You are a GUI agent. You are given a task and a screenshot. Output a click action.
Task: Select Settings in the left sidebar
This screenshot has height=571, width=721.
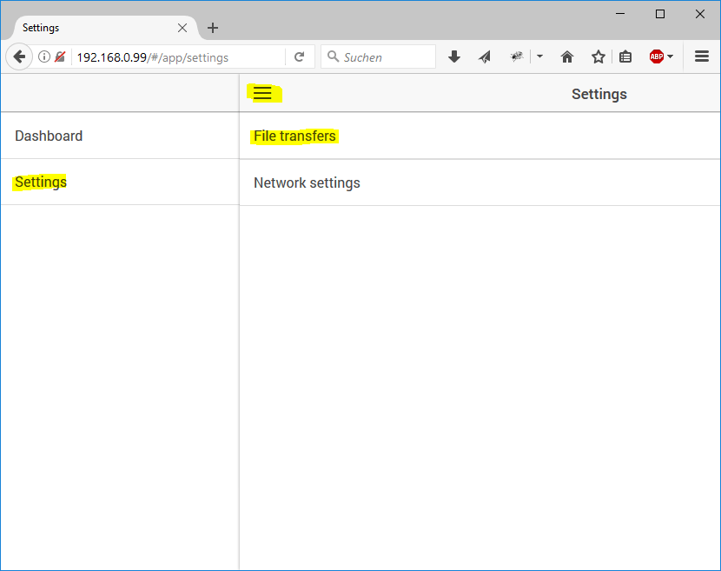coord(41,183)
